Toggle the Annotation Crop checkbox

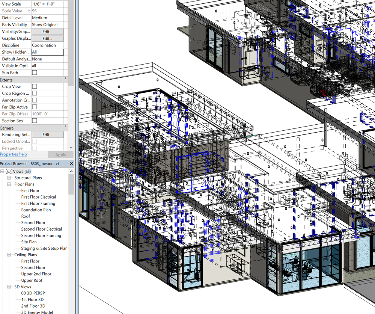point(35,100)
